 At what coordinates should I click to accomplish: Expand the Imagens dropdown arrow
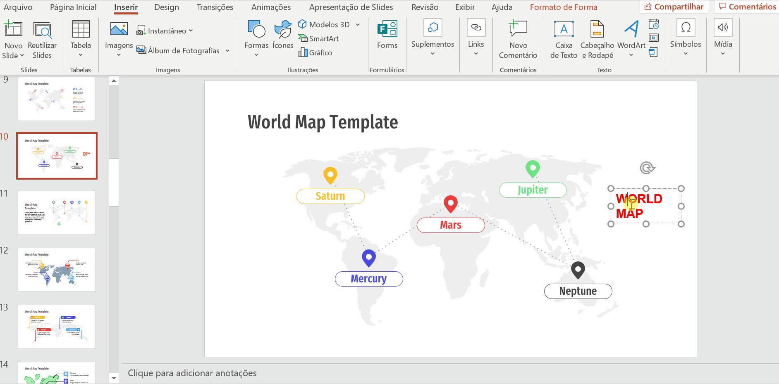119,55
